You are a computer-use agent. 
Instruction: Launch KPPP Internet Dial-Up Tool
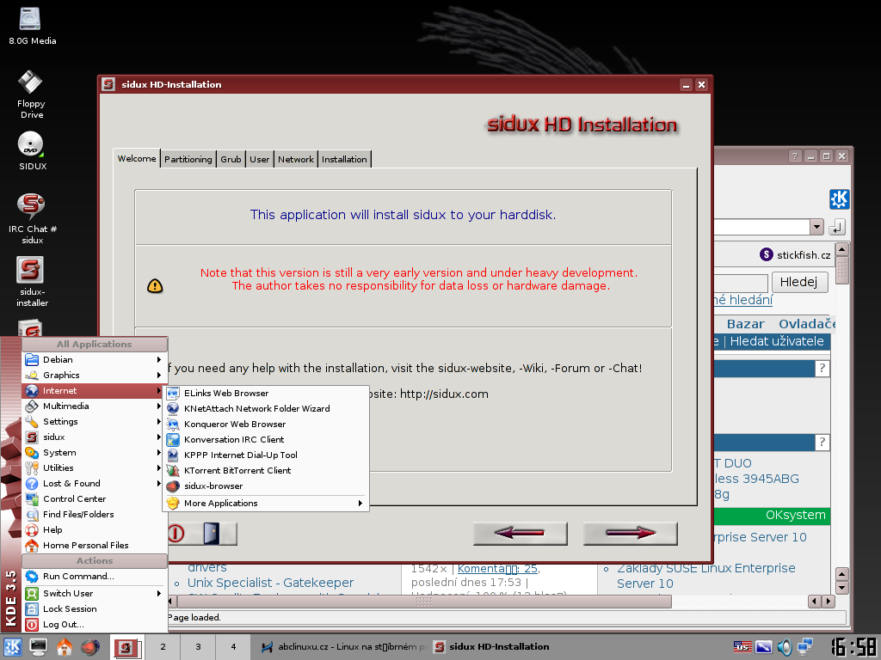tap(266, 455)
